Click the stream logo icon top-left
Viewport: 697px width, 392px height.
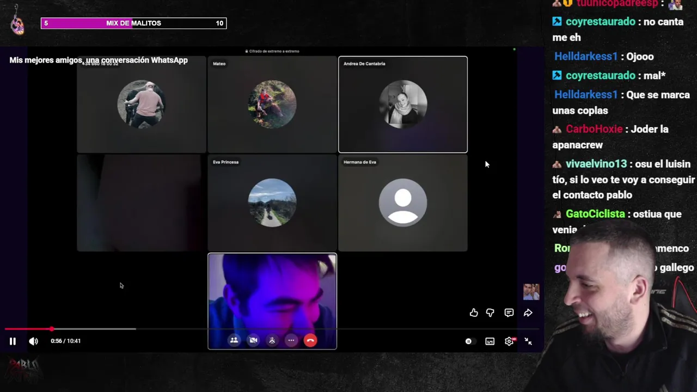click(x=17, y=22)
